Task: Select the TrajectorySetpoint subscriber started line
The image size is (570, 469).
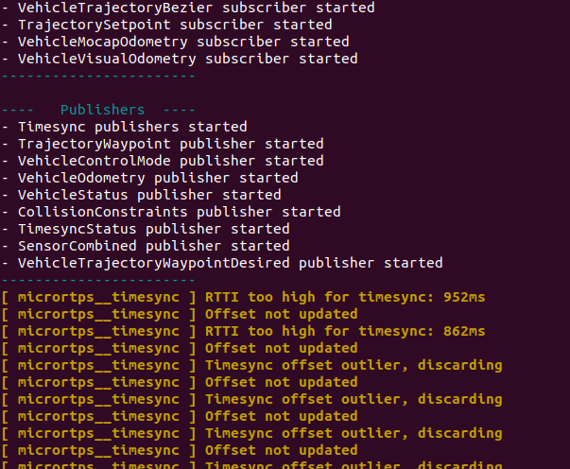Action: (175, 25)
